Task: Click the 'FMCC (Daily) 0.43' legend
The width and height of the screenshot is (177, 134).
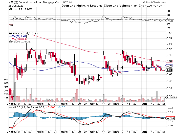Action: [25, 34]
